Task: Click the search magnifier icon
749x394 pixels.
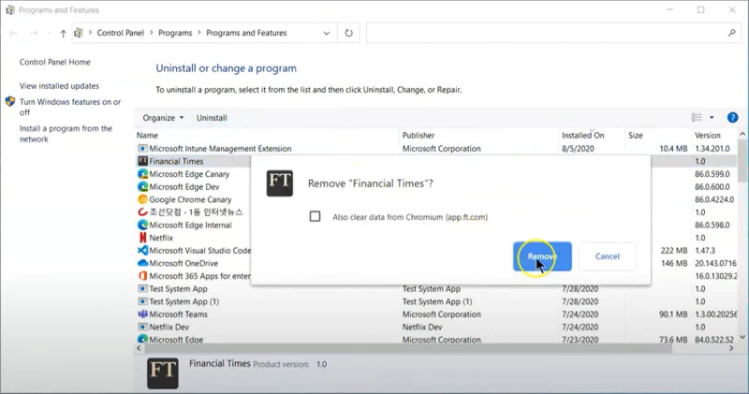Action: [732, 33]
